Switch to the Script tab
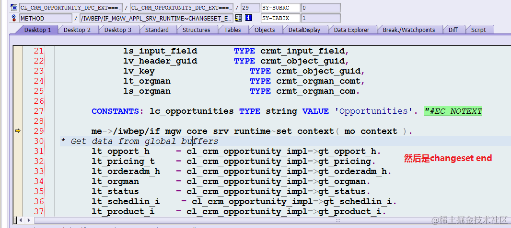The image size is (511, 228). 478,30
